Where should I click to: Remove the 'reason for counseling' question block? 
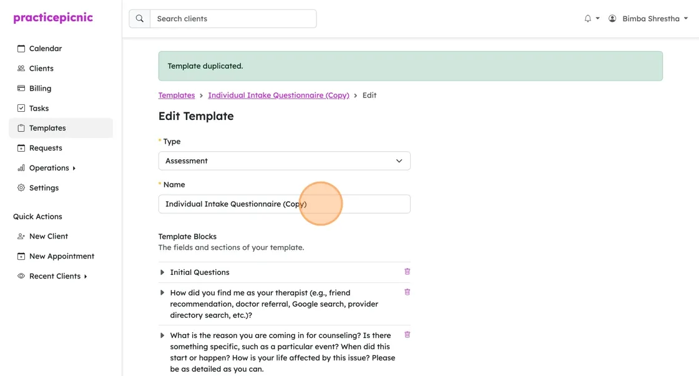(407, 335)
